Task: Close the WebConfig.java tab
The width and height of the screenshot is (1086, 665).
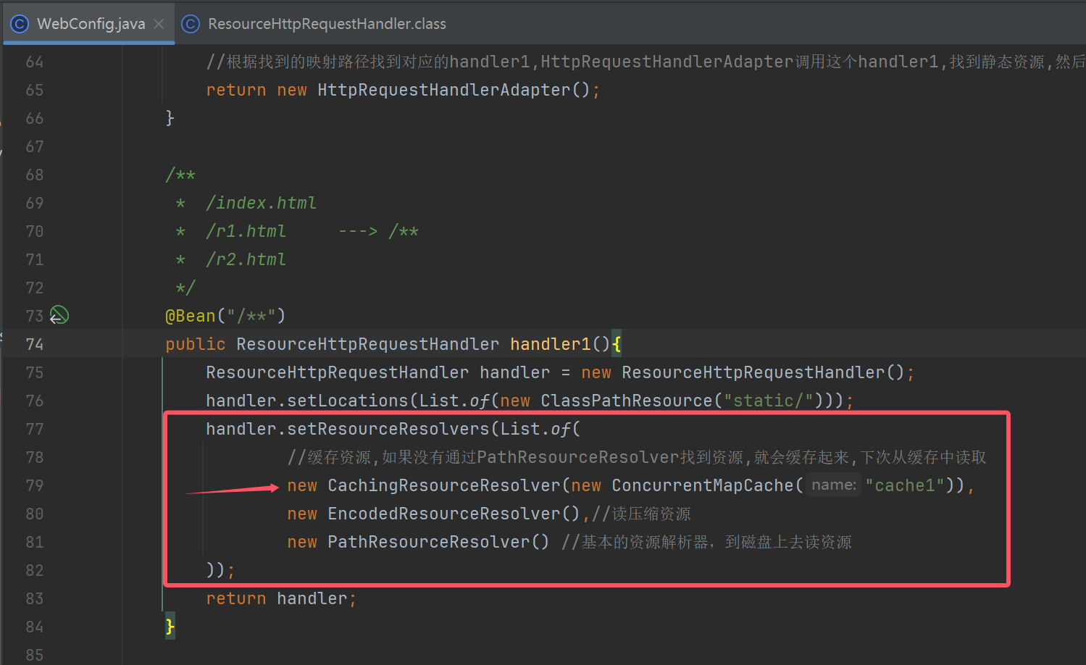Action: 159,24
